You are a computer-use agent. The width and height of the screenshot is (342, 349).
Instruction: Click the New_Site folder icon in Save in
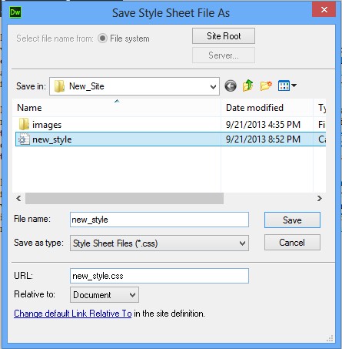click(x=59, y=86)
